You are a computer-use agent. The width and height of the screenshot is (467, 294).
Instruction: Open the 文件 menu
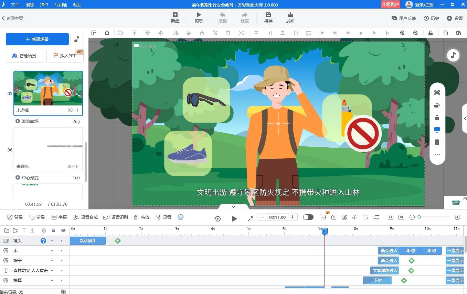tap(15, 5)
